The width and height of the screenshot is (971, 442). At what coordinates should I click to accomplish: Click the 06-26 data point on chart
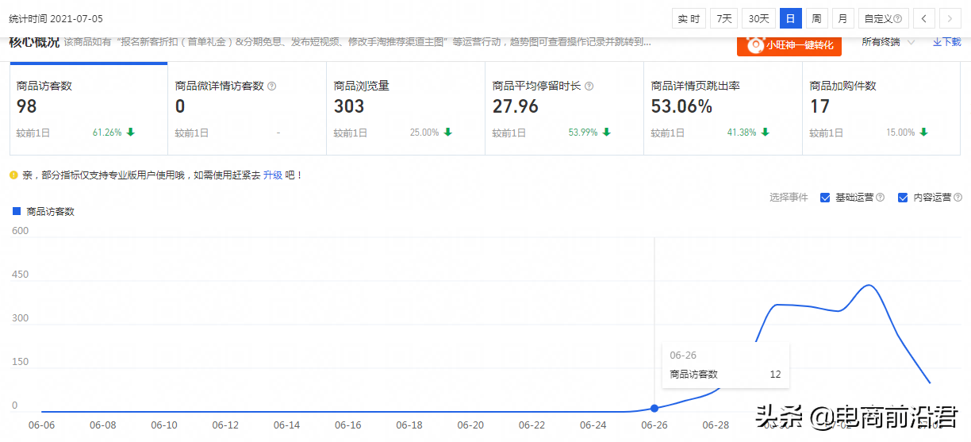coord(654,408)
